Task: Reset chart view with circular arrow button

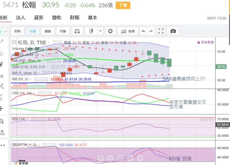Action: click(x=120, y=158)
